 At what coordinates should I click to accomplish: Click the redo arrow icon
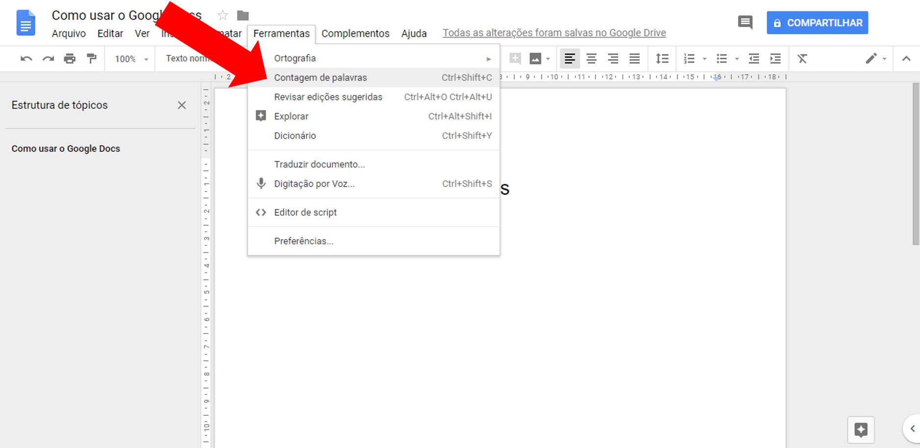[48, 59]
